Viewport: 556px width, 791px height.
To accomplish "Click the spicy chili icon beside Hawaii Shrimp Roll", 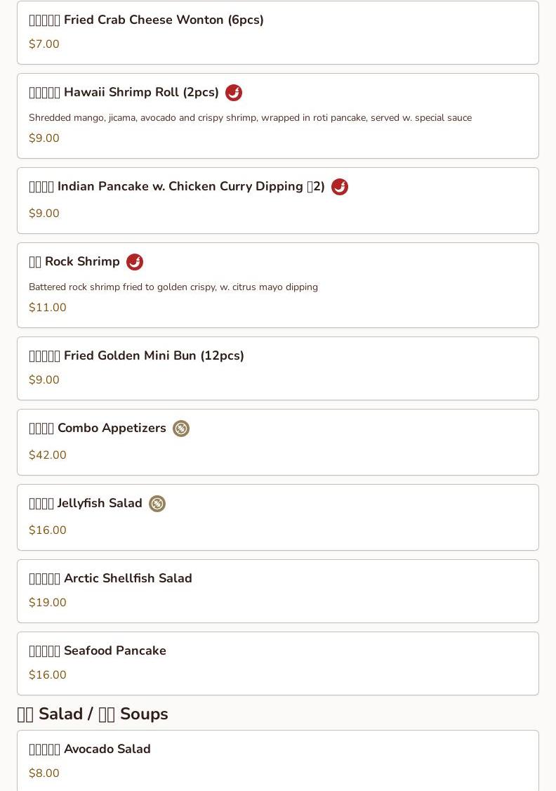I will (x=234, y=93).
